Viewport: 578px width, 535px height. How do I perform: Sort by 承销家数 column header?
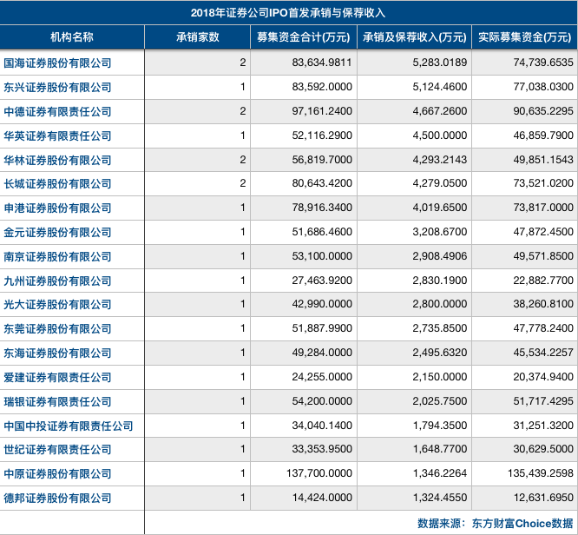point(198,36)
